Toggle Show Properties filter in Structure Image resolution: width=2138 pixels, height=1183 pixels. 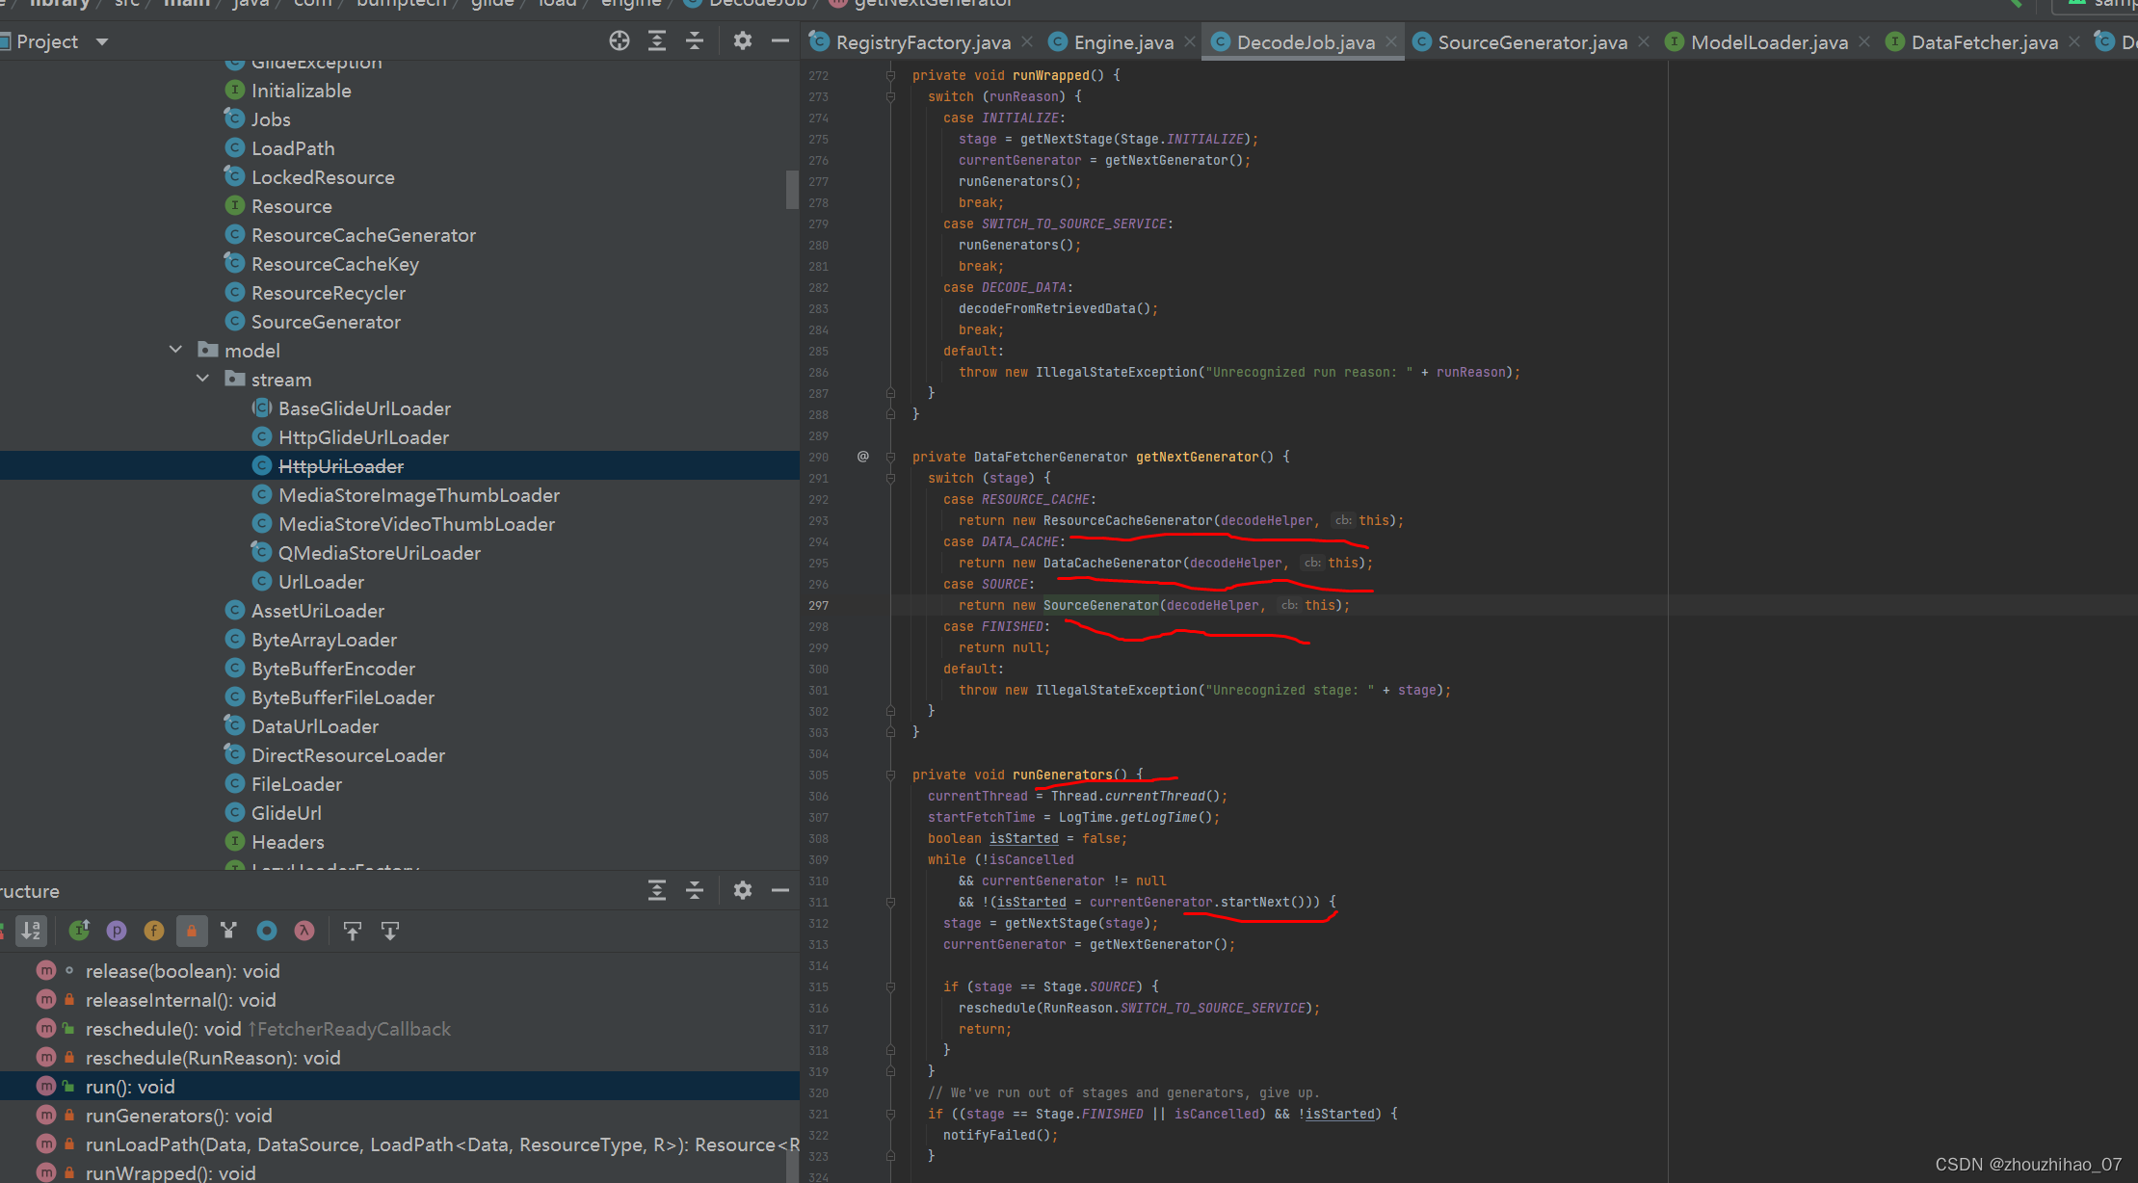[117, 931]
